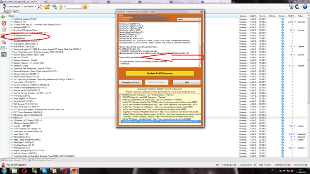Tick New Animation for Running with Bow patch
310x174 pixels.
(120, 105)
